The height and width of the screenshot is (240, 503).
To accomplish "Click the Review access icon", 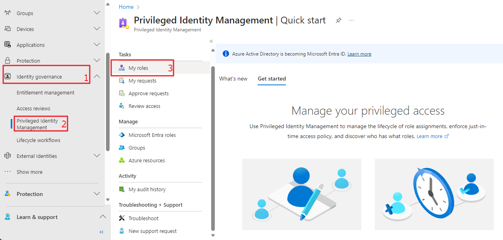I will (x=122, y=106).
